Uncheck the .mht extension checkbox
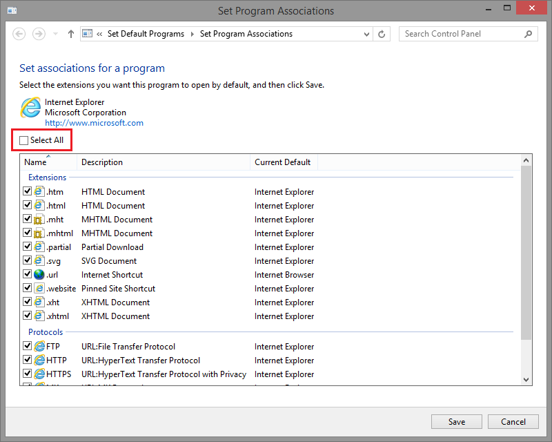The image size is (552, 442). [27, 218]
